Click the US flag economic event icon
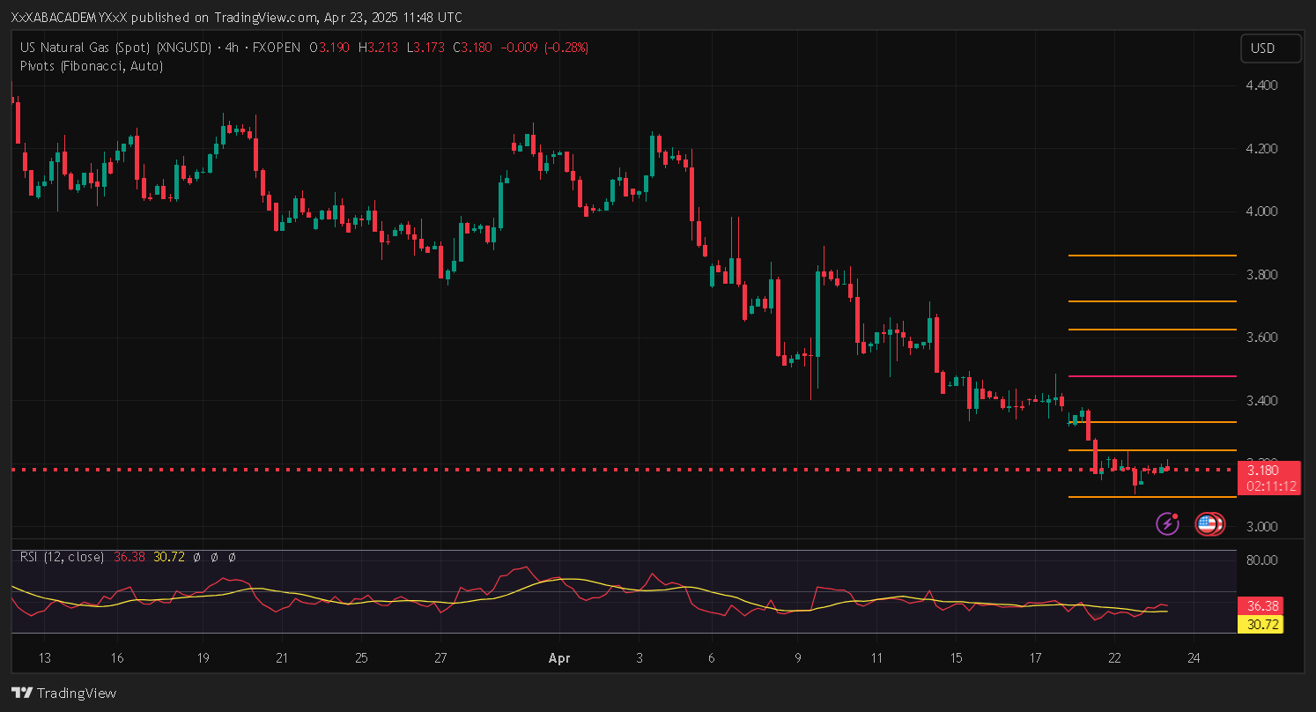 [x=1209, y=524]
